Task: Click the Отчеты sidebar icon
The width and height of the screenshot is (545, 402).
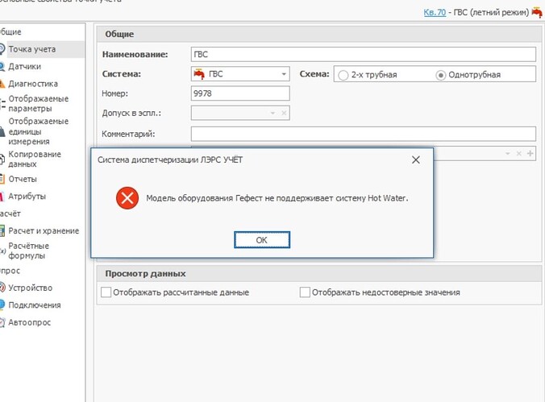Action: coord(2,179)
